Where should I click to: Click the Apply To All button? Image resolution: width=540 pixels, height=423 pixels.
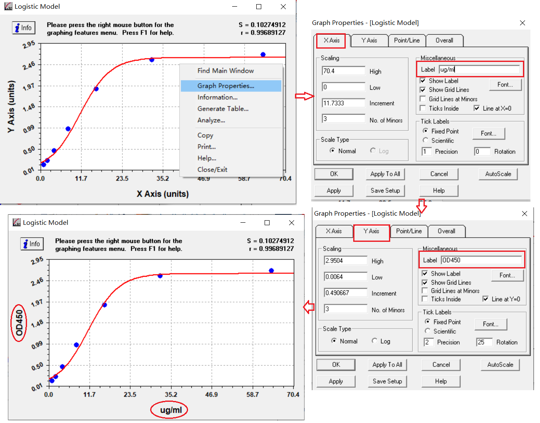pos(385,174)
